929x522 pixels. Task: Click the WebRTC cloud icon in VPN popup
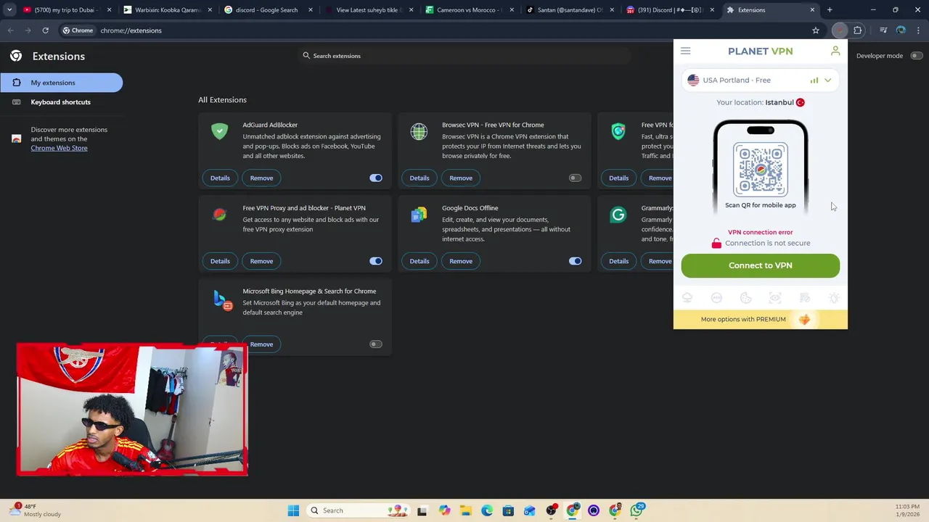tap(687, 298)
